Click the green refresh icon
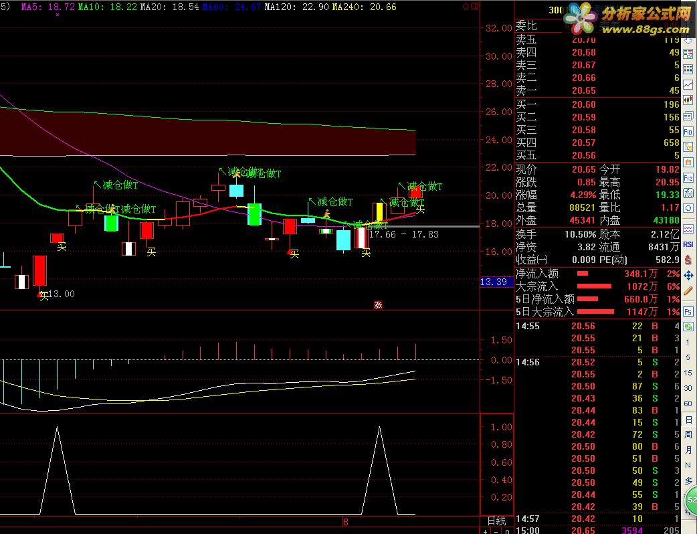The height and width of the screenshot is (534, 697). click(x=688, y=327)
